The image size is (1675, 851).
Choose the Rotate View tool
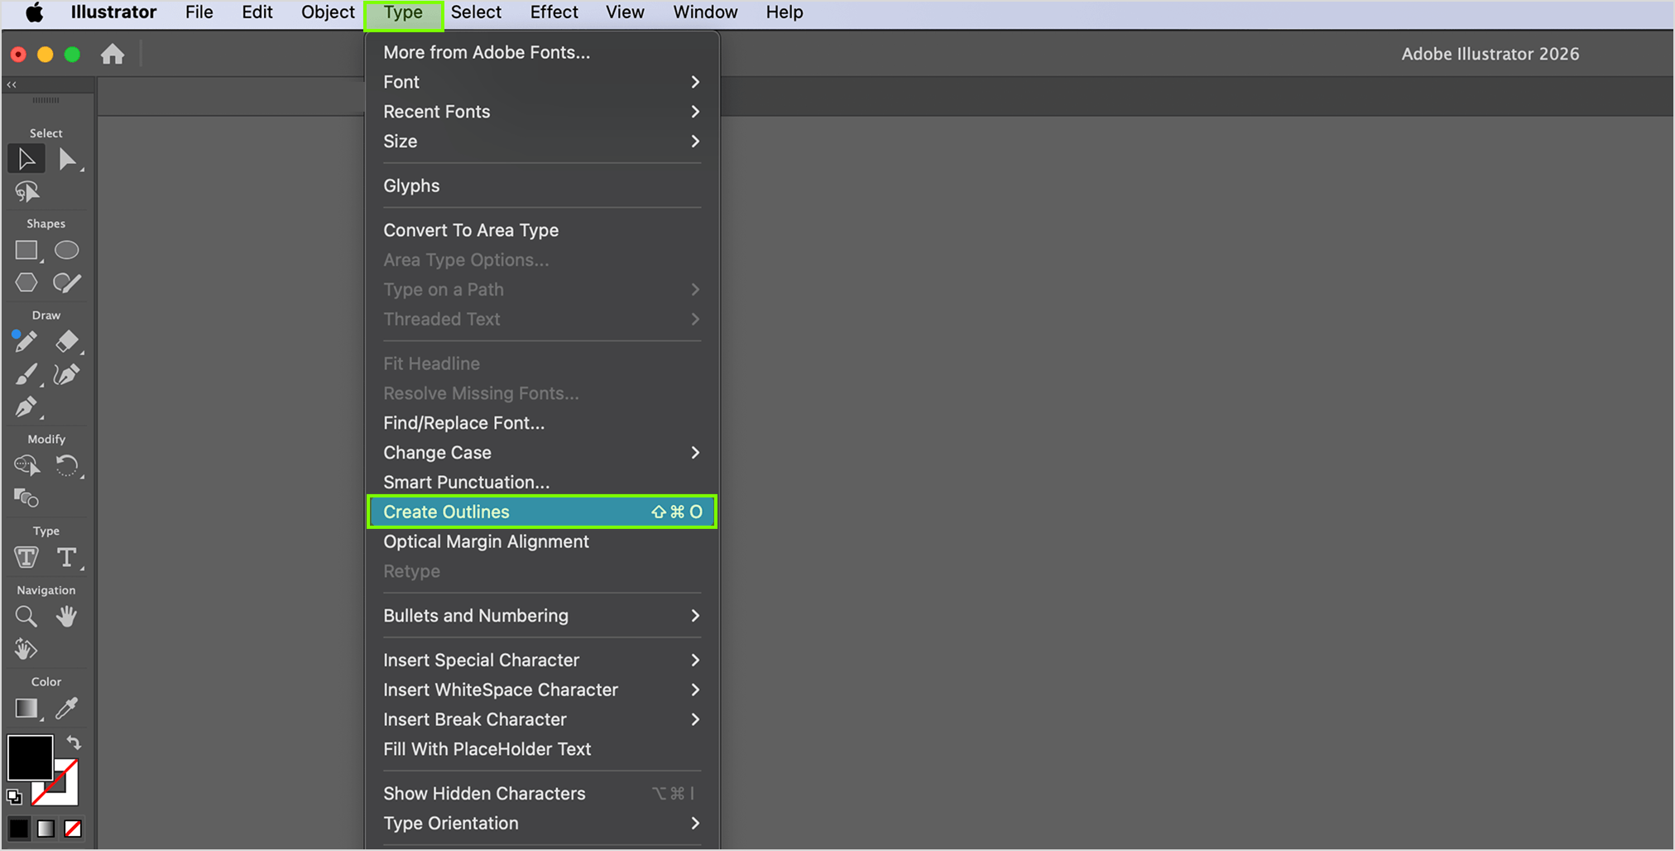(26, 649)
